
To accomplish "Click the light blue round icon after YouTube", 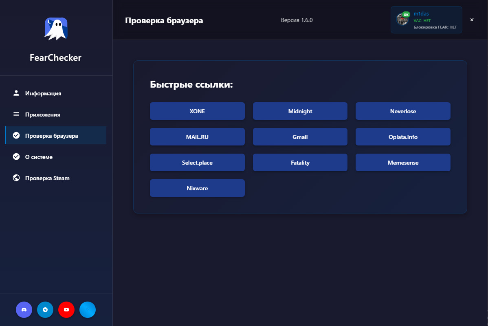I will click(88, 310).
